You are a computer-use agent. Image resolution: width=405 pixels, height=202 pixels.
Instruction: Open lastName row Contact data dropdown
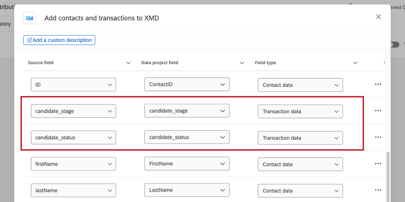(x=300, y=191)
